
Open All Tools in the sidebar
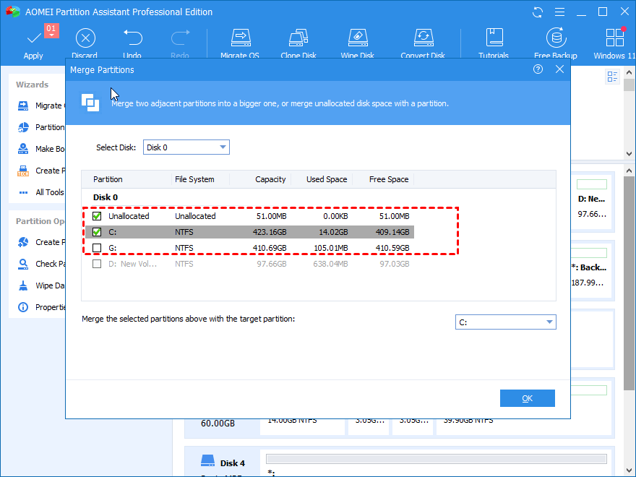pos(49,192)
